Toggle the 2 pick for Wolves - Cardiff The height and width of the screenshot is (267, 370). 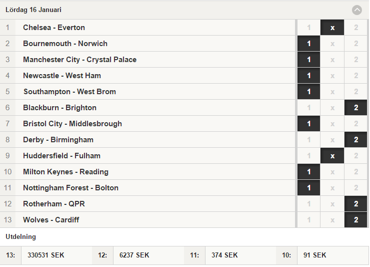pyautogui.click(x=356, y=220)
